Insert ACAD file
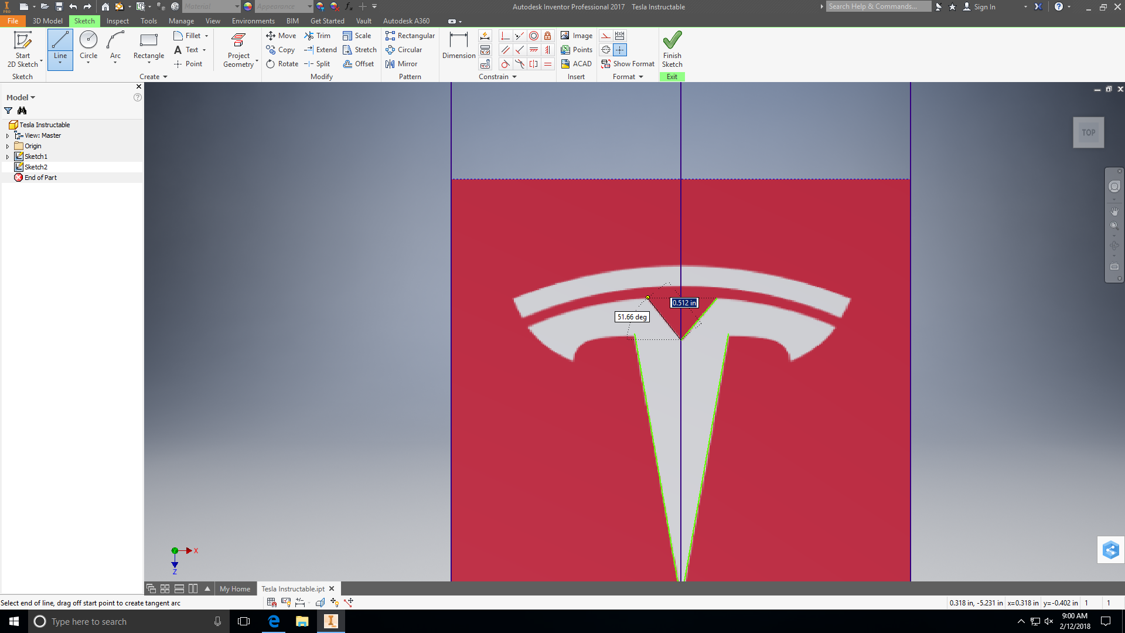The image size is (1125, 633). [576, 64]
